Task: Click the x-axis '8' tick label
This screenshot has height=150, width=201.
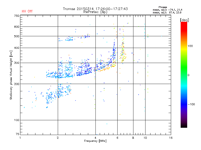Action: coord(133,138)
